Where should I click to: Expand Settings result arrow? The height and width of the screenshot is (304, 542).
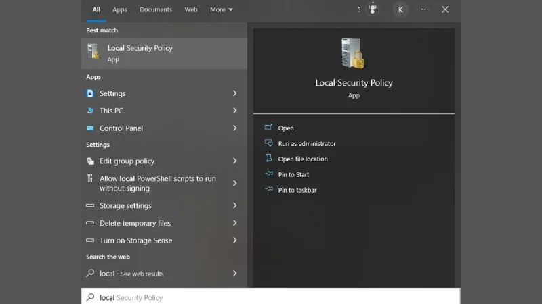234,93
